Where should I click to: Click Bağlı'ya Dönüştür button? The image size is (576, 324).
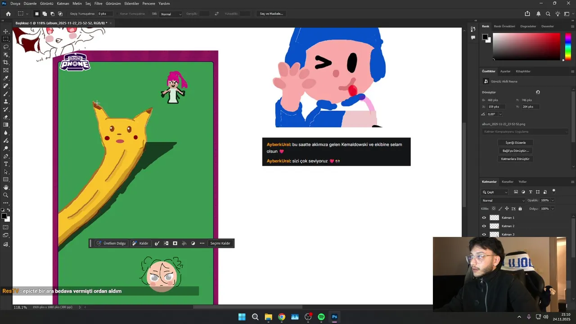(x=515, y=151)
